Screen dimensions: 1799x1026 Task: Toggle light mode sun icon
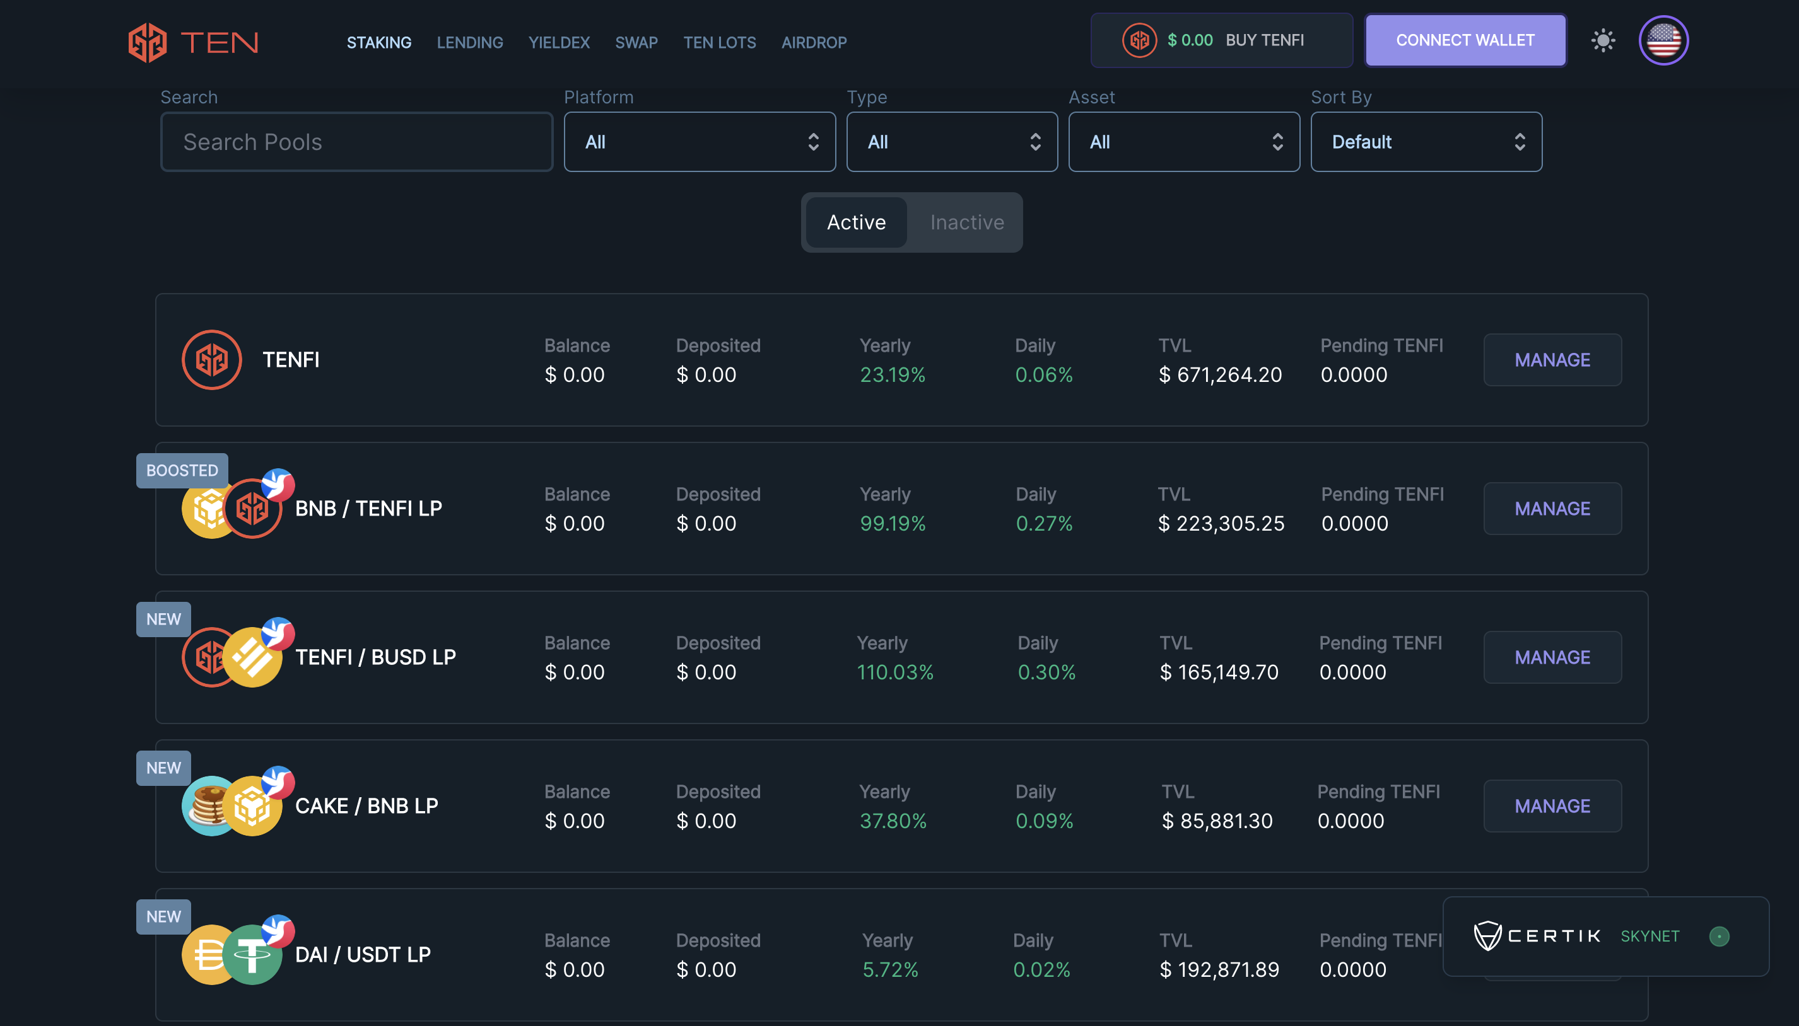[1603, 40]
